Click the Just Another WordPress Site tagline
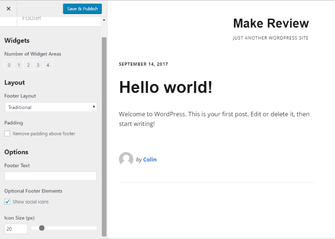The height and width of the screenshot is (239, 335). click(x=270, y=38)
